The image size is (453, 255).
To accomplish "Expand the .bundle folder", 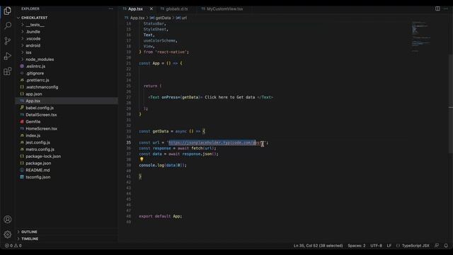I will pos(33,32).
